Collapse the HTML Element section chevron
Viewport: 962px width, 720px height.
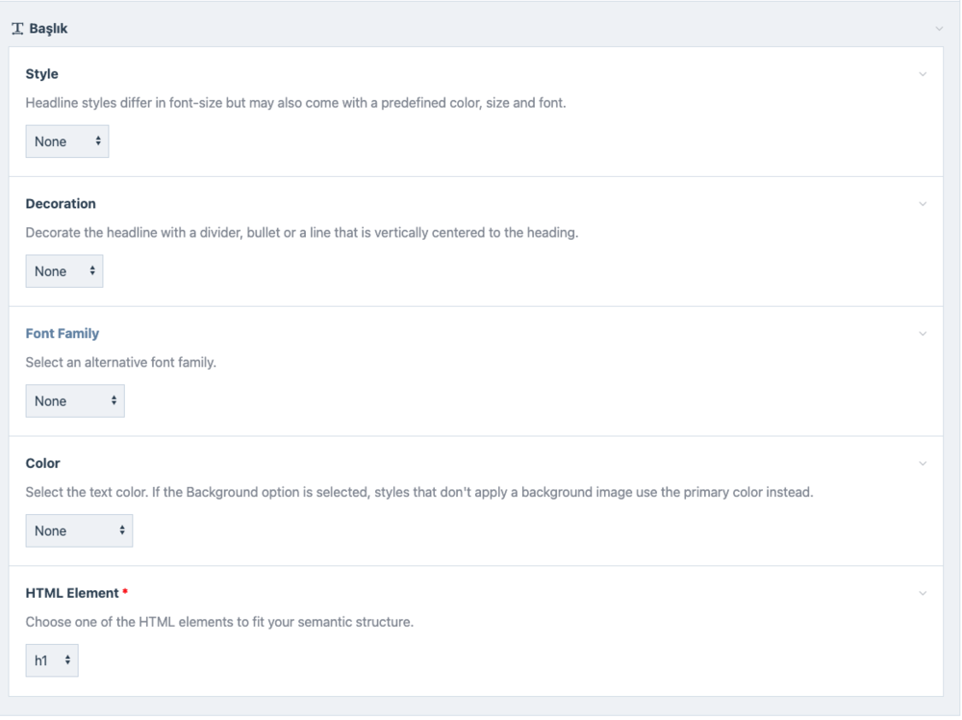(923, 594)
